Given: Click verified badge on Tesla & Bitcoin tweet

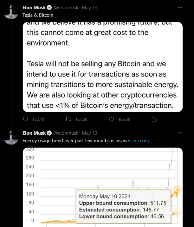Looking at the screenshot, I should (x=49, y=8).
